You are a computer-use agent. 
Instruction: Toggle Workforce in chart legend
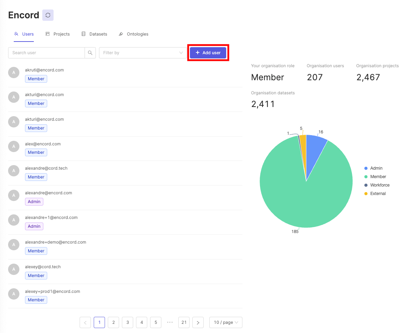[377, 185]
